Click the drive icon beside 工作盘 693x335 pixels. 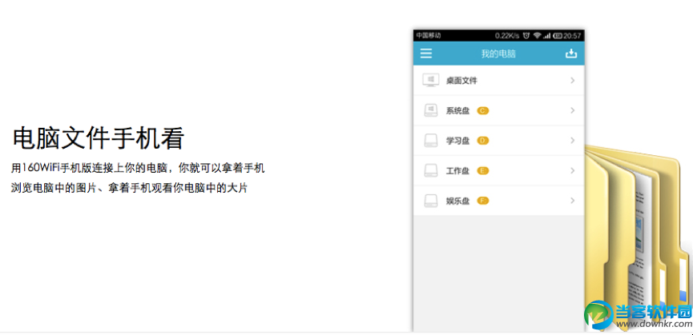[430, 170]
